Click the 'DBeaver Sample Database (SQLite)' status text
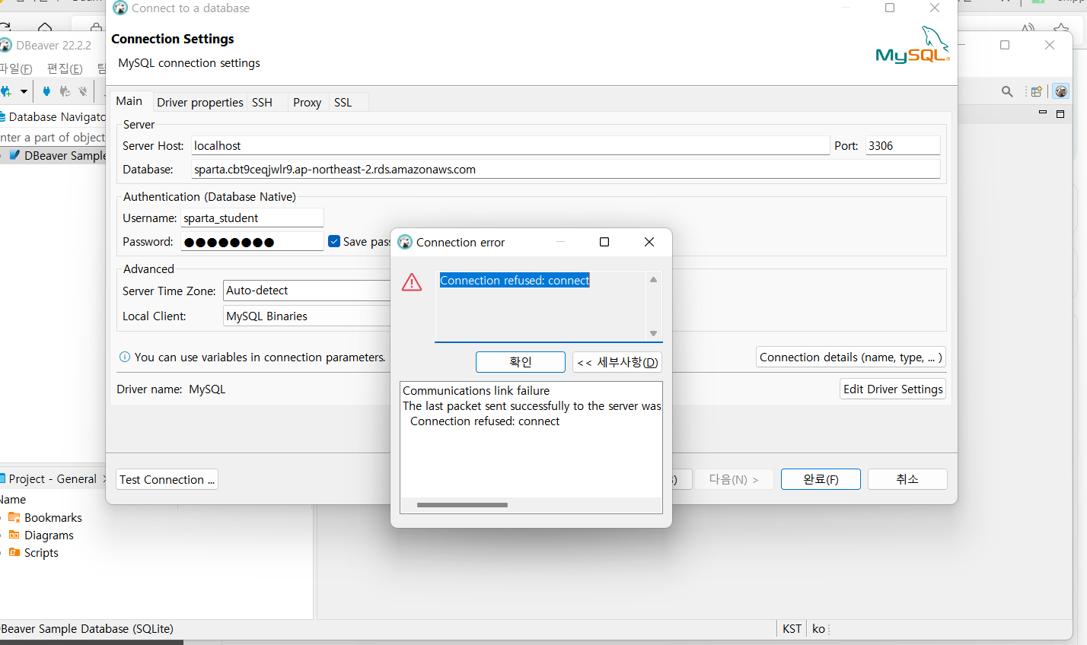This screenshot has height=645, width=1087. coord(87,629)
